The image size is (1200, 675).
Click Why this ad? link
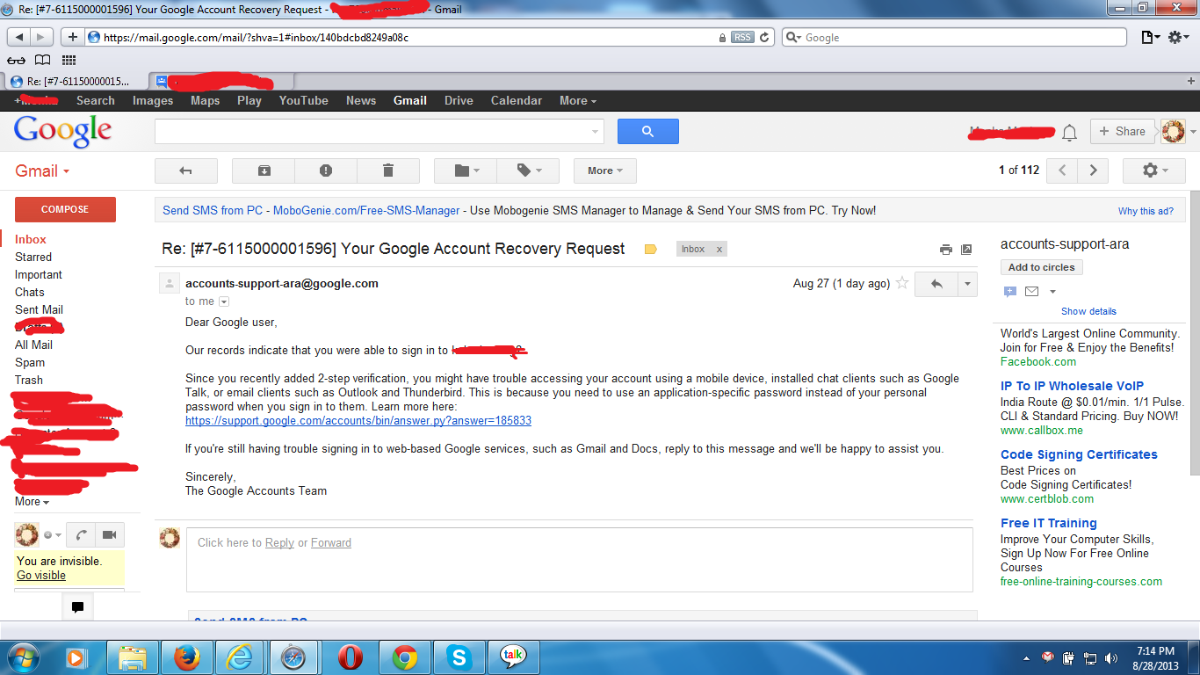pos(1146,211)
